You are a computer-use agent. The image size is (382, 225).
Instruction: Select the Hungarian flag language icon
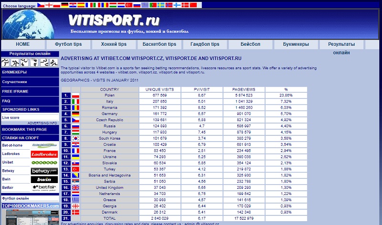click(113, 5)
